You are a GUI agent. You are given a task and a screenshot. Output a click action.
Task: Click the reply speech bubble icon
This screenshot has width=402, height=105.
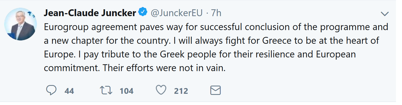[x=51, y=91]
